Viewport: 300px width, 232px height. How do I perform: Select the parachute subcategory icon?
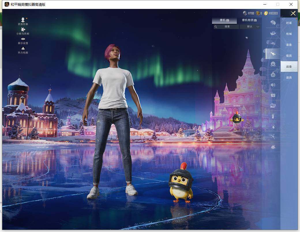click(273, 23)
